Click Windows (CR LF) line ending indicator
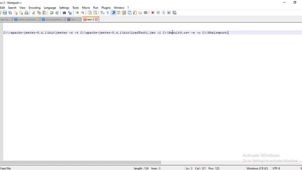The width and height of the screenshot is (302, 170). 257,168
